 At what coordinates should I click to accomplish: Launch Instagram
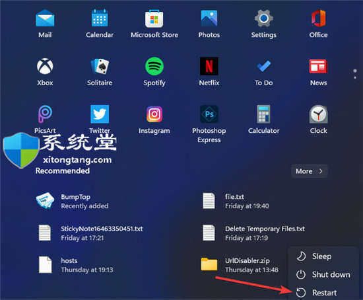click(154, 120)
